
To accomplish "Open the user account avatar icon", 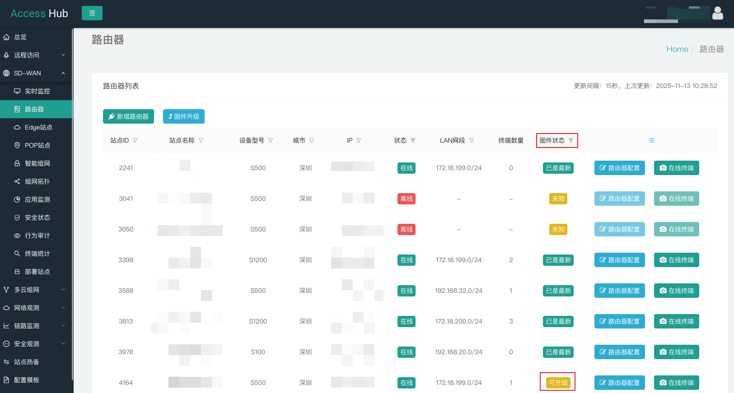I will coord(717,14).
